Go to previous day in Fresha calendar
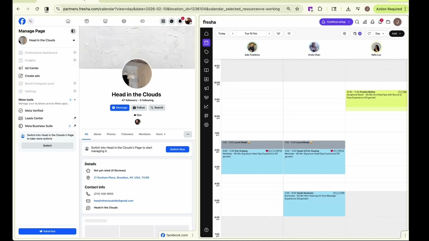The width and height of the screenshot is (429, 241). (x=233, y=33)
